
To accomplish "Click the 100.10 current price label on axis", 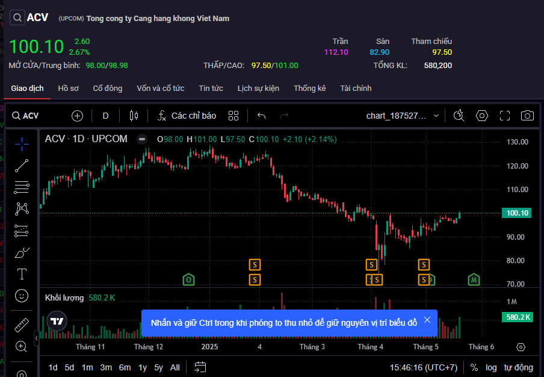I will 516,213.
